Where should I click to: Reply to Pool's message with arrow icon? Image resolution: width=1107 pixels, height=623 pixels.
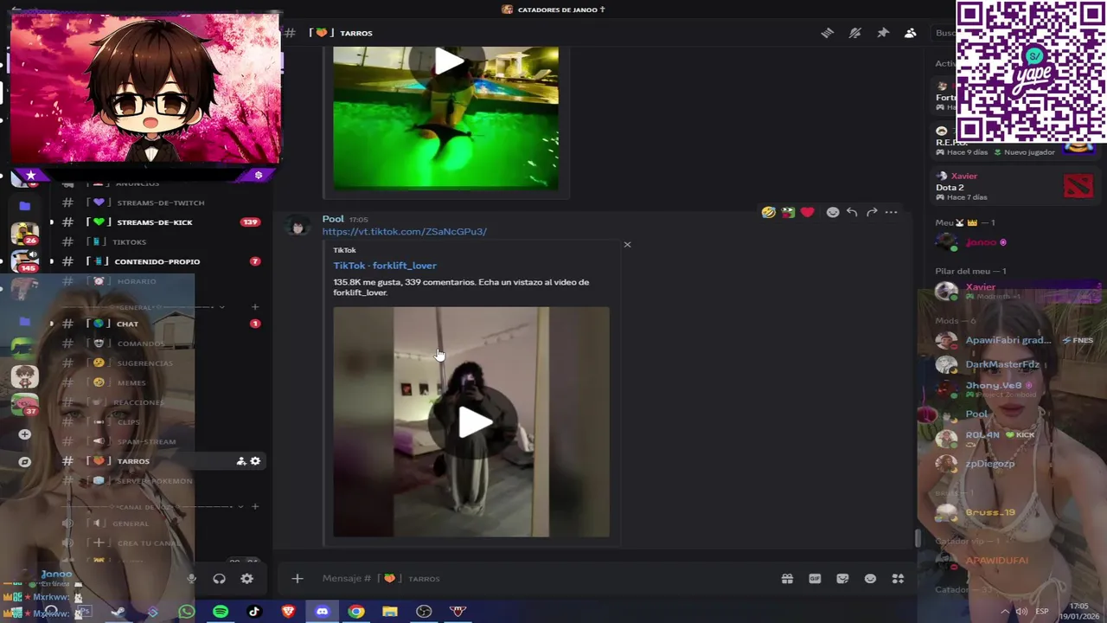[852, 212]
